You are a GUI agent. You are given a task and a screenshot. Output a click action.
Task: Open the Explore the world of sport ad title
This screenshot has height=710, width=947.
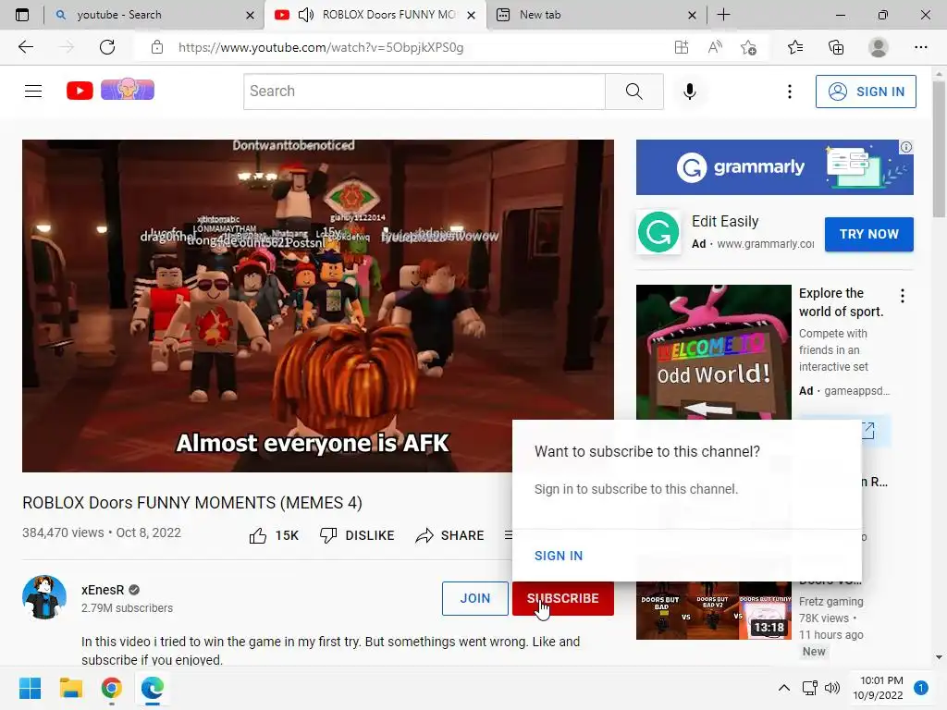841,302
